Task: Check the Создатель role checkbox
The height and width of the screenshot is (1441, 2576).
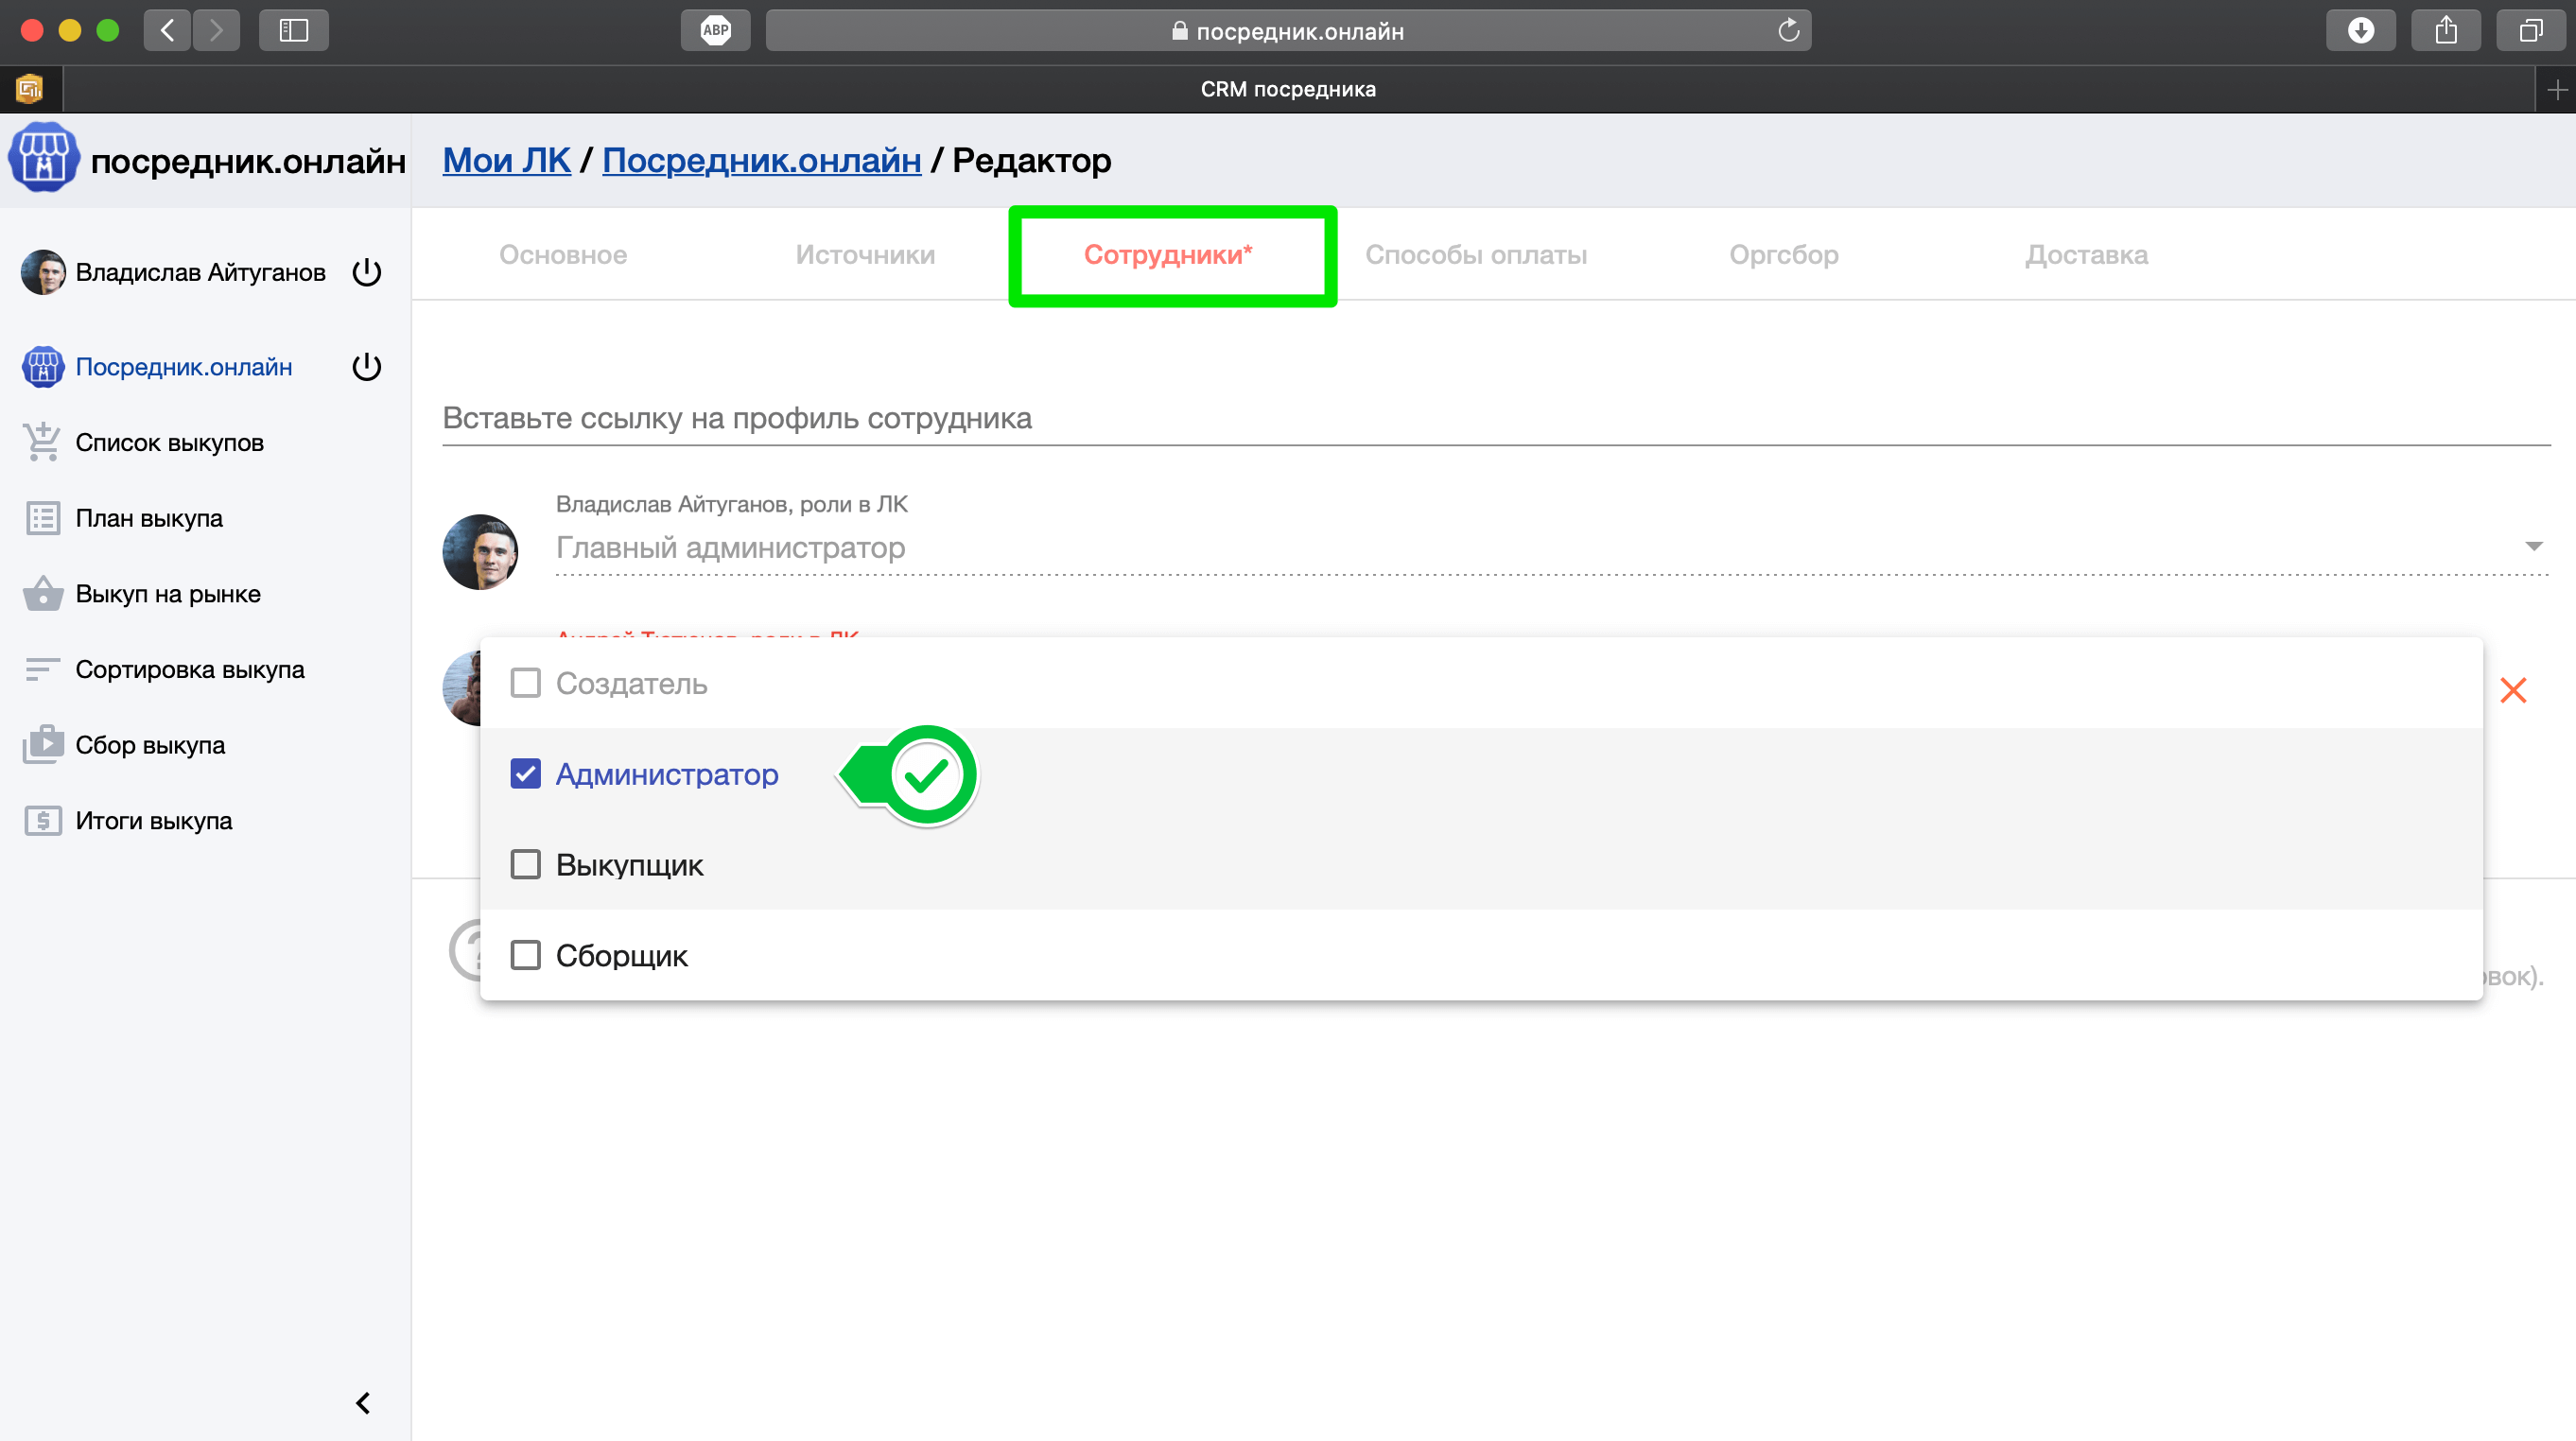Action: click(x=525, y=683)
